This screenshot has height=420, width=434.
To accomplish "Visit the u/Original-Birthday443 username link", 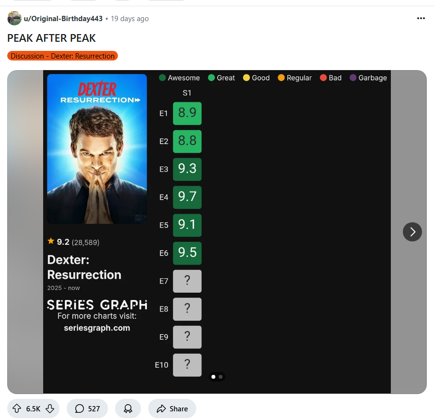I will click(63, 19).
